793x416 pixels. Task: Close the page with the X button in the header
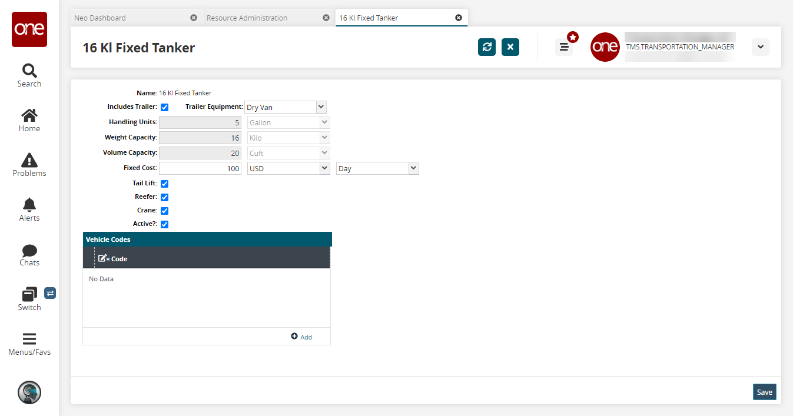(510, 47)
